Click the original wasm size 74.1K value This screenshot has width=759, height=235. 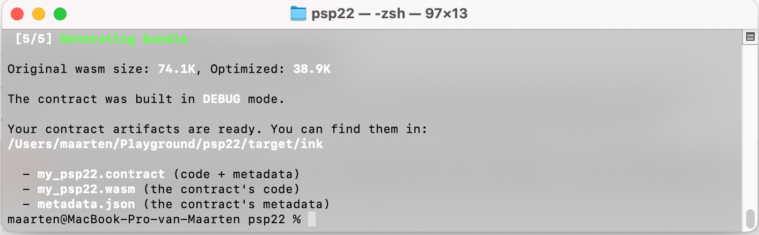[x=177, y=69]
